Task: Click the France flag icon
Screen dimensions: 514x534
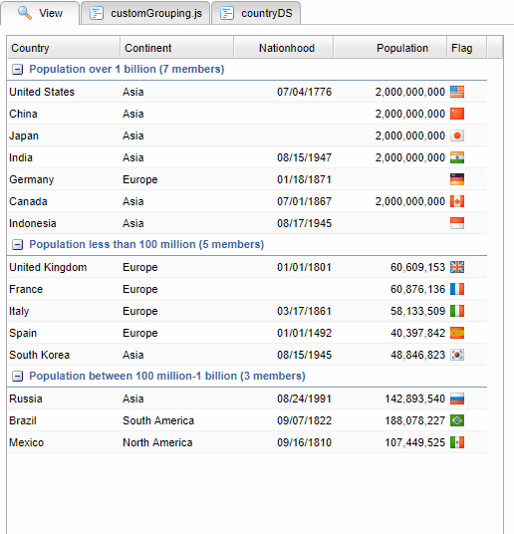Action: coord(457,289)
